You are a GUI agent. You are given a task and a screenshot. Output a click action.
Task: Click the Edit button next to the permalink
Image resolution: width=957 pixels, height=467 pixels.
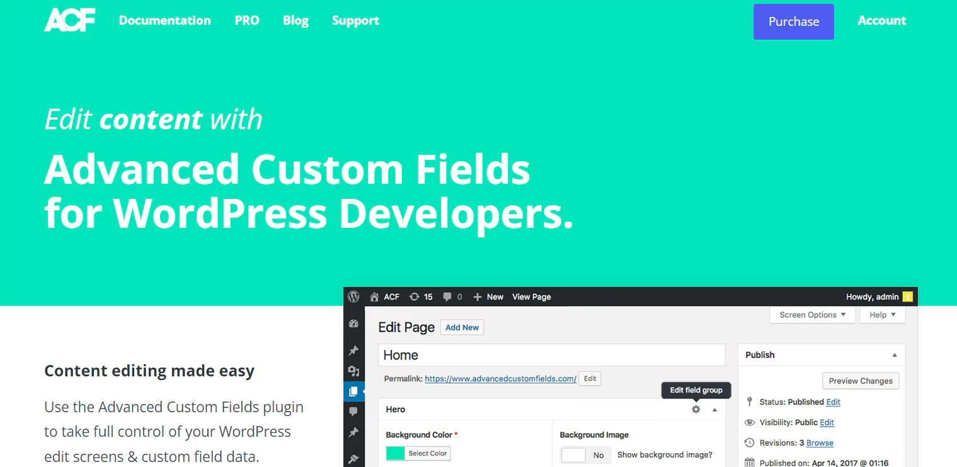click(590, 378)
